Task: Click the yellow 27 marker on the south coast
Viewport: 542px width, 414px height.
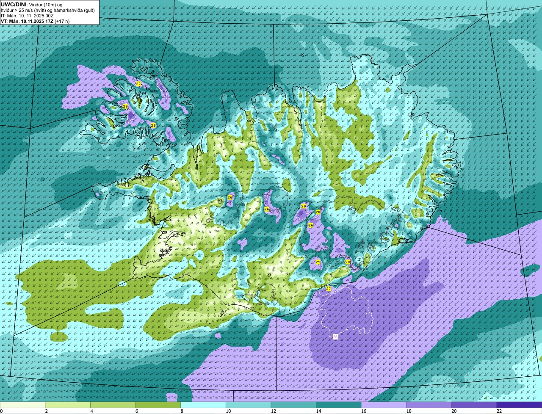Action: point(329,289)
